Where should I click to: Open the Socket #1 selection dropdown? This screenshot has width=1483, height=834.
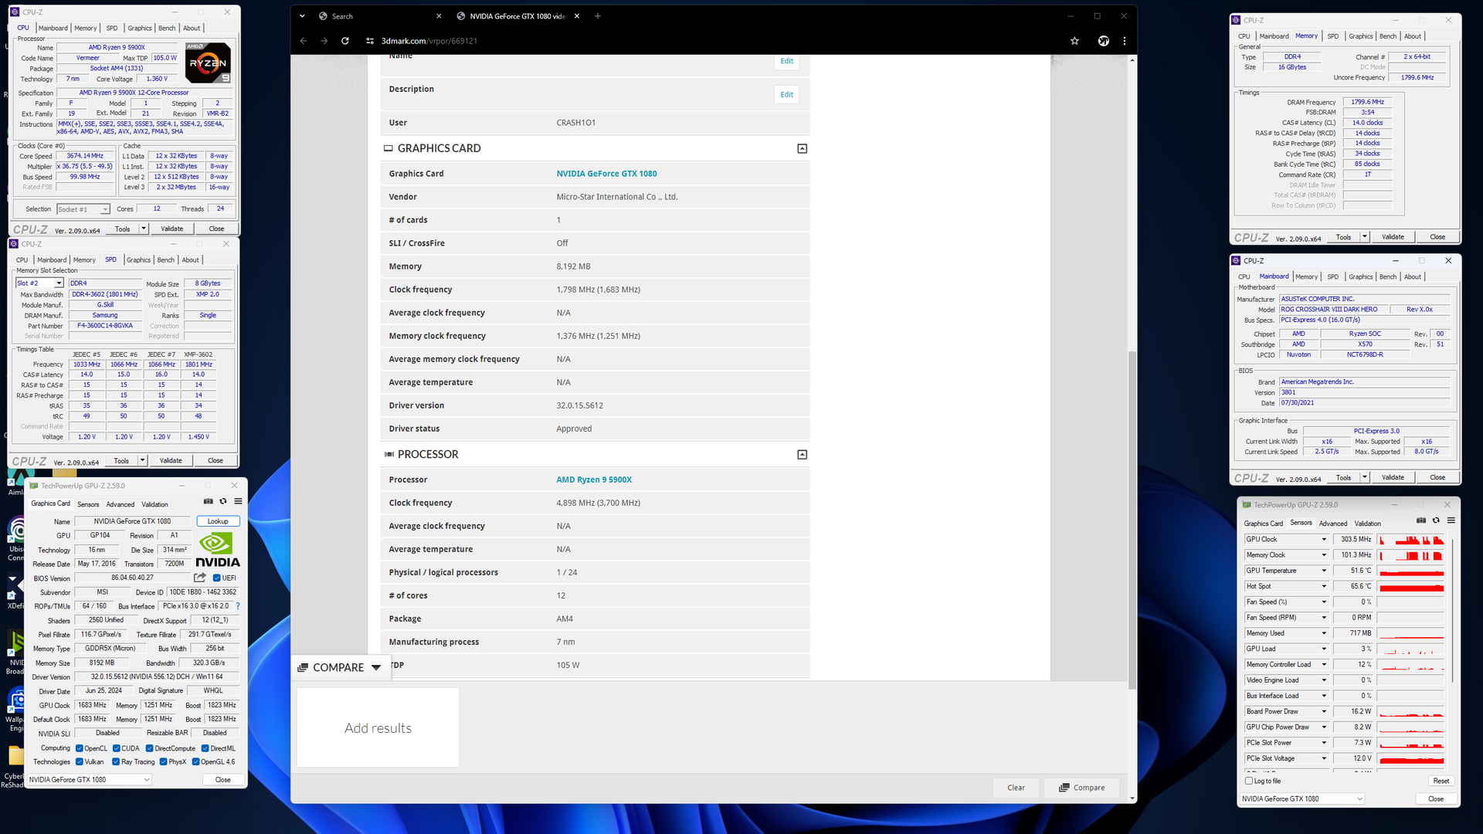(x=83, y=209)
